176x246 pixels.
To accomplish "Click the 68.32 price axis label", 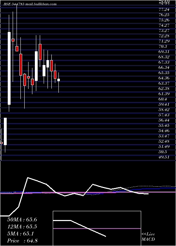I will 164,57.
